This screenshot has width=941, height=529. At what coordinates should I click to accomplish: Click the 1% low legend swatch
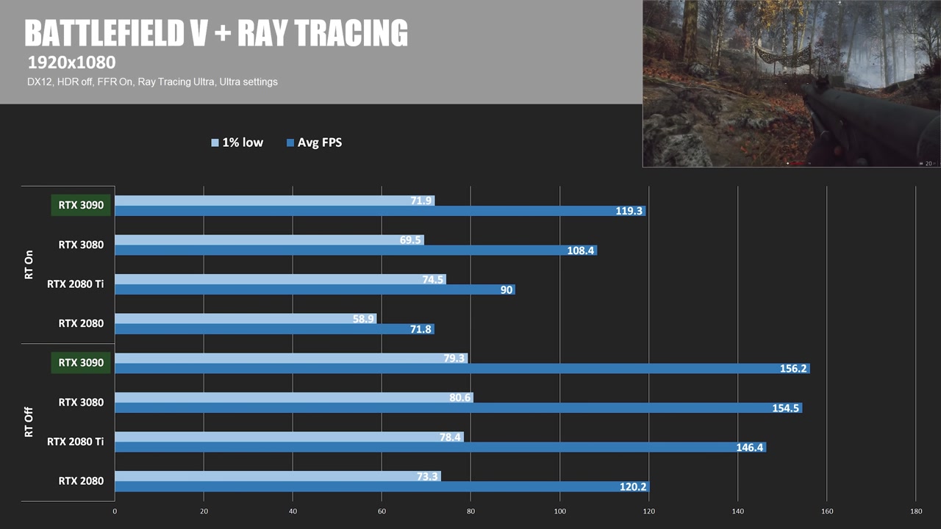[215, 143]
